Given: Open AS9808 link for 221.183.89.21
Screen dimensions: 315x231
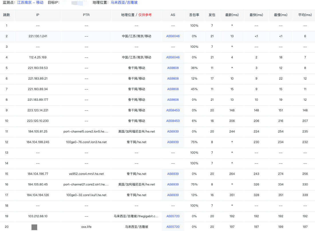Looking at the screenshot, I should tap(173, 78).
